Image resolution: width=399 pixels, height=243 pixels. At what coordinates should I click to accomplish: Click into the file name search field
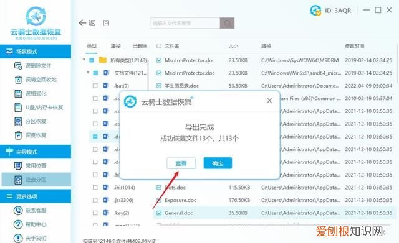pos(186,23)
